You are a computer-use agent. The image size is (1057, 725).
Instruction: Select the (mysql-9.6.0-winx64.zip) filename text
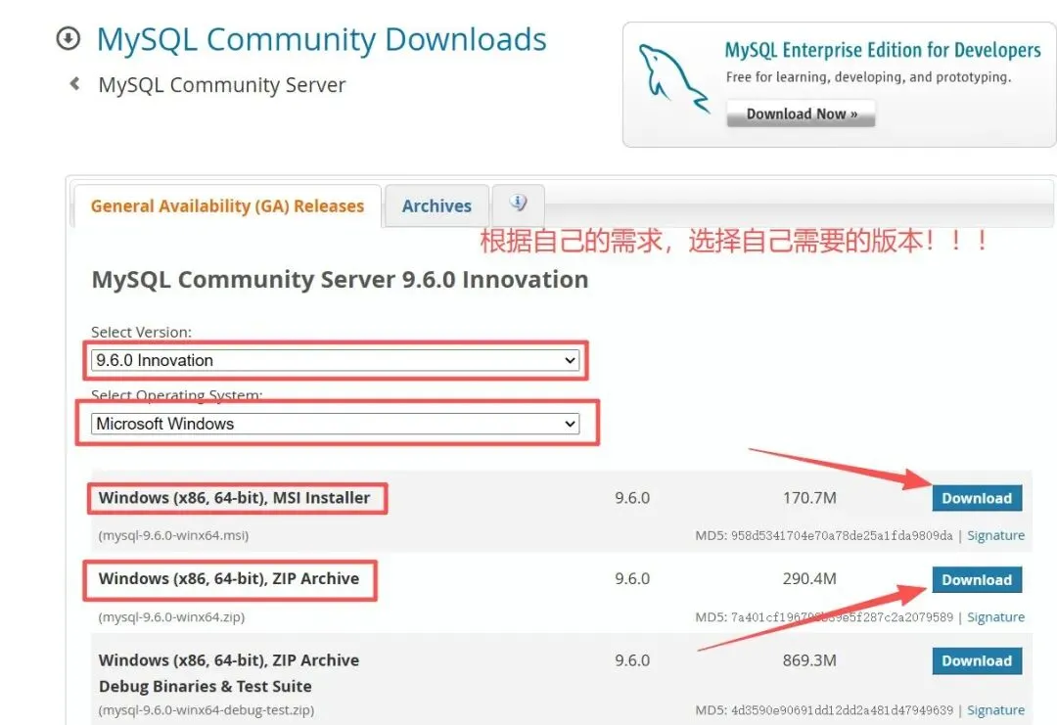pyautogui.click(x=172, y=617)
